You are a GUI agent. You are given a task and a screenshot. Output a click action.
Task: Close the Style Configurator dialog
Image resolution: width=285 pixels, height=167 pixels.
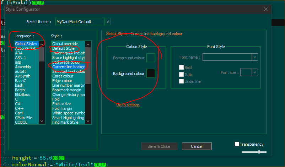[x=266, y=9]
